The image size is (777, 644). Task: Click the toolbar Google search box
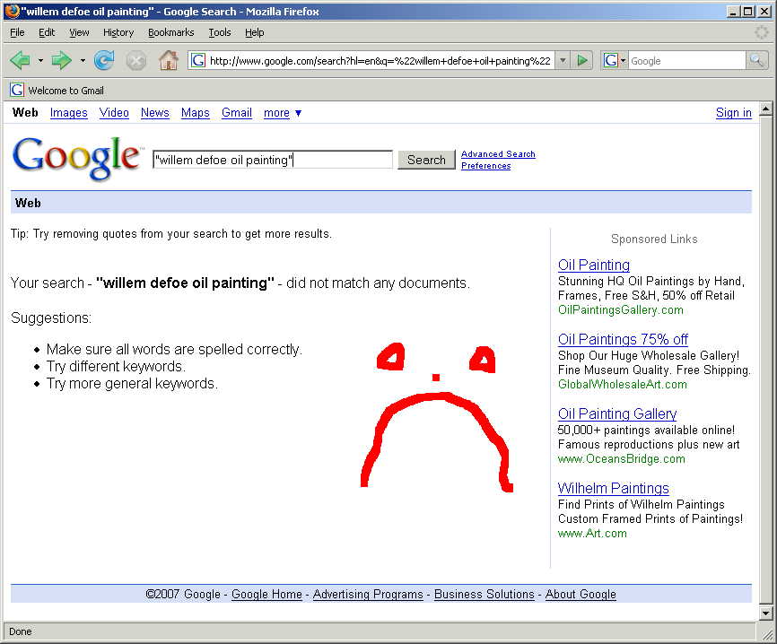[x=686, y=60]
